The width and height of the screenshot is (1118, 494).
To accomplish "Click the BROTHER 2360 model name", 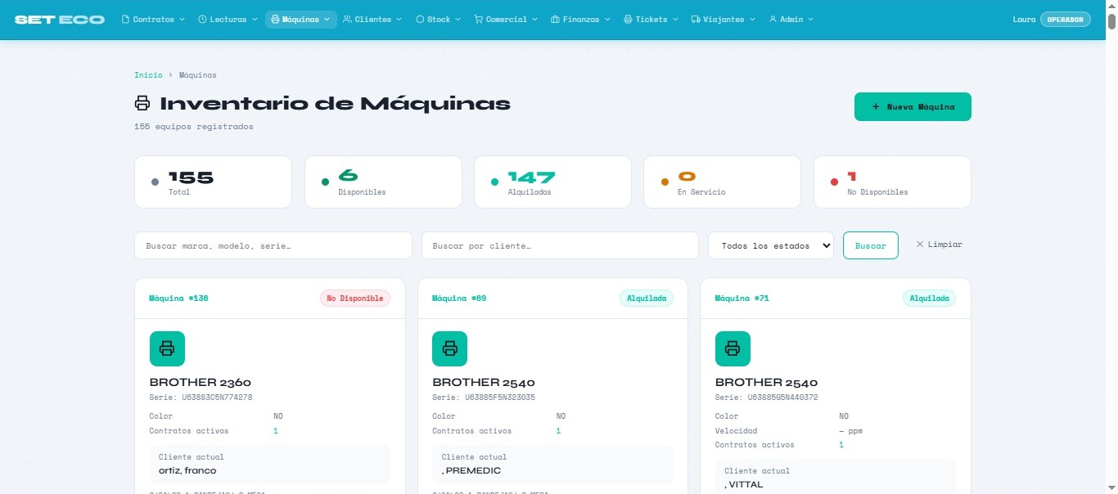I will [200, 382].
